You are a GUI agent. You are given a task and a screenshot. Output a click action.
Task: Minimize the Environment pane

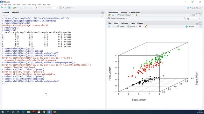(x=197, y=13)
